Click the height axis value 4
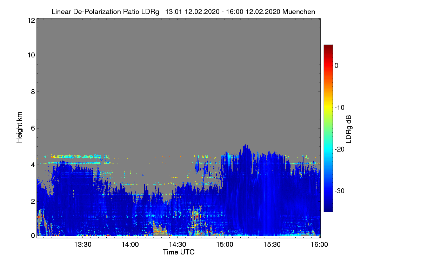The height and width of the screenshot is (280, 421). tap(32, 164)
